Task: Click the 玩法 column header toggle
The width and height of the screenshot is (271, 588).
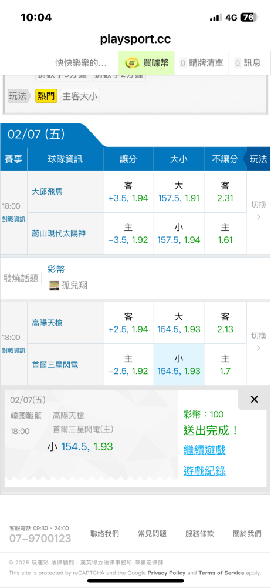Action: pyautogui.click(x=258, y=159)
